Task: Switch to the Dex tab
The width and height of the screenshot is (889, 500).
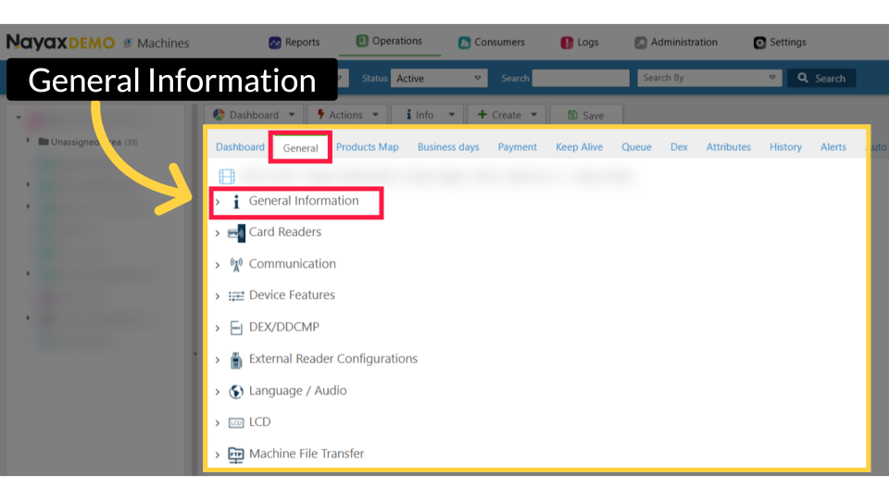Action: coord(679,147)
